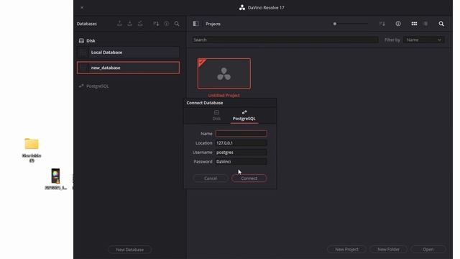Click the Password field showing DaVinci
The width and height of the screenshot is (460, 259).
tap(241, 162)
